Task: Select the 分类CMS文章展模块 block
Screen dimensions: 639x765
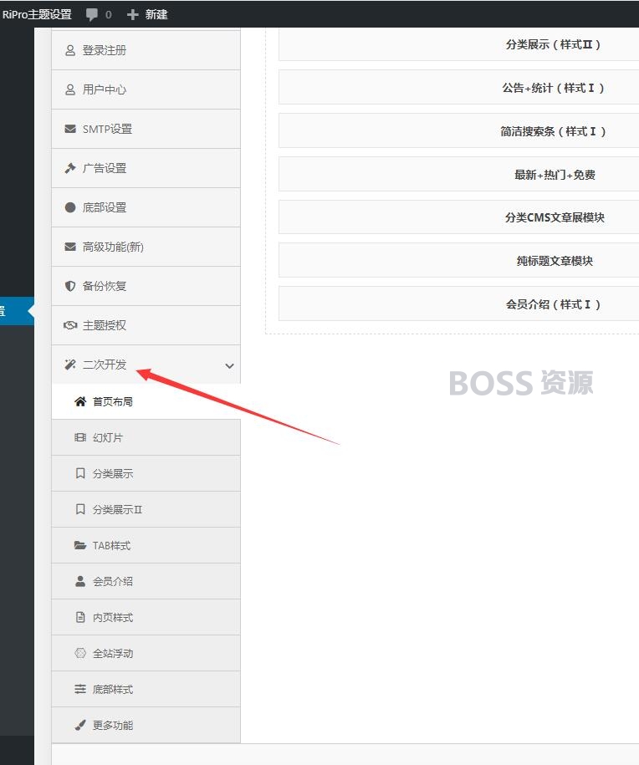Action: [x=459, y=217]
